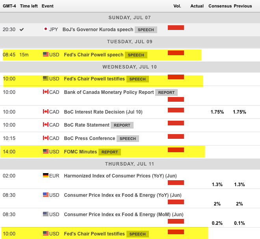Open BoC Interest Rate Decision event
The image size is (260, 239).
coord(103,112)
